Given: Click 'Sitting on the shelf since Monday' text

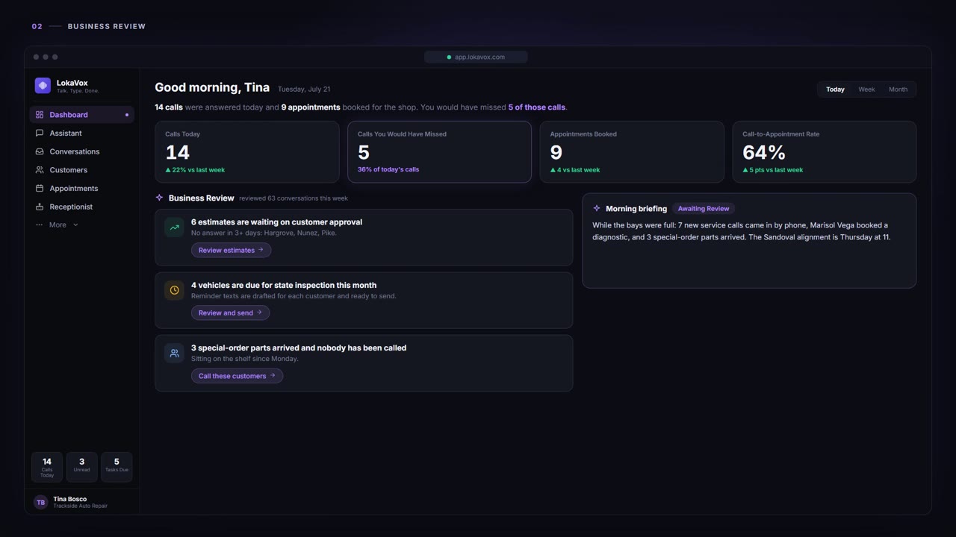Looking at the screenshot, I should [244, 359].
